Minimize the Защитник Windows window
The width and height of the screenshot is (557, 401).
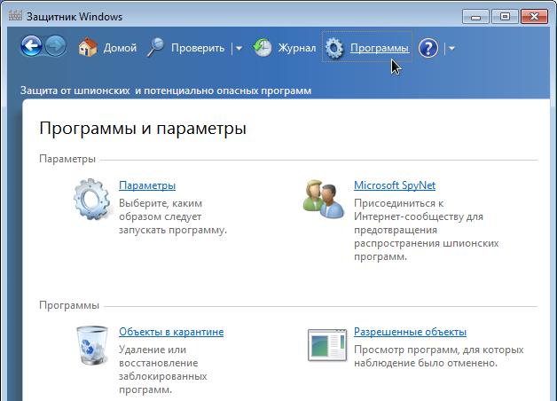(475, 16)
